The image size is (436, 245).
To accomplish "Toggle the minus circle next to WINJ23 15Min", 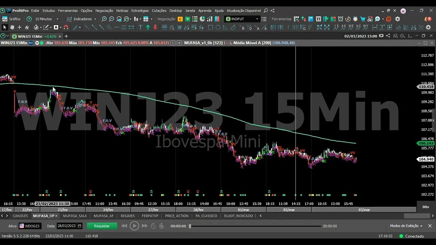I will (37, 43).
